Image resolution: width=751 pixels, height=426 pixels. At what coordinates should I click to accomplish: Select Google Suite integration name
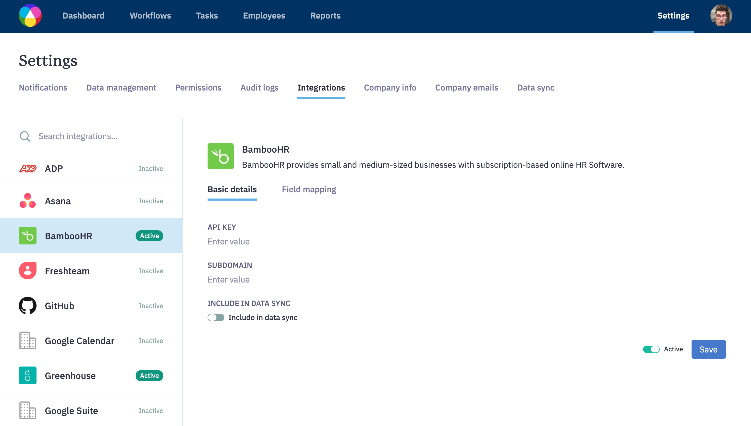coord(71,411)
